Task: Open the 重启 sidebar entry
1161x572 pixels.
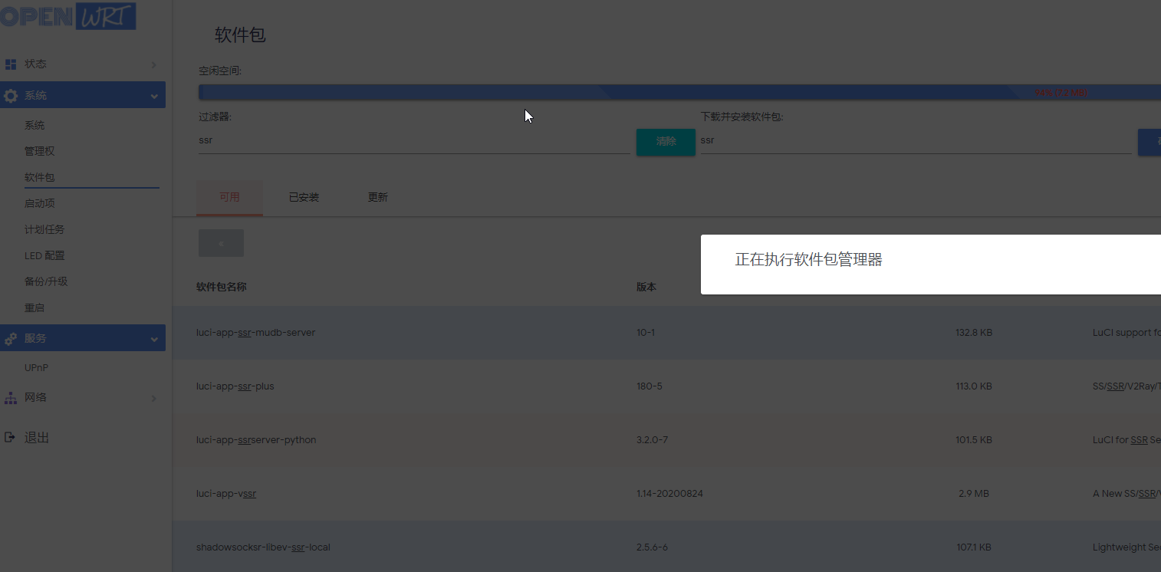Action: (35, 307)
